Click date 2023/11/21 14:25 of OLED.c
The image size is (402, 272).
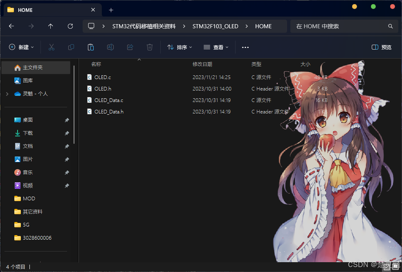coord(211,77)
